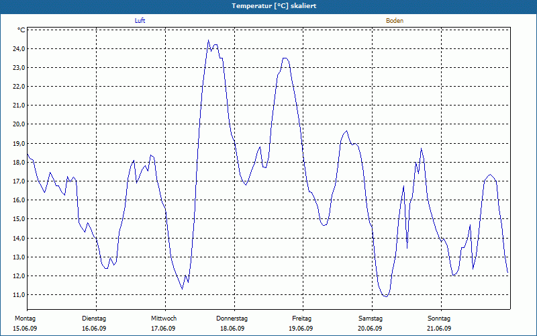Viewport: 537px width, 336px height.
Task: Click the date 19.06.09
Action: (x=301, y=329)
